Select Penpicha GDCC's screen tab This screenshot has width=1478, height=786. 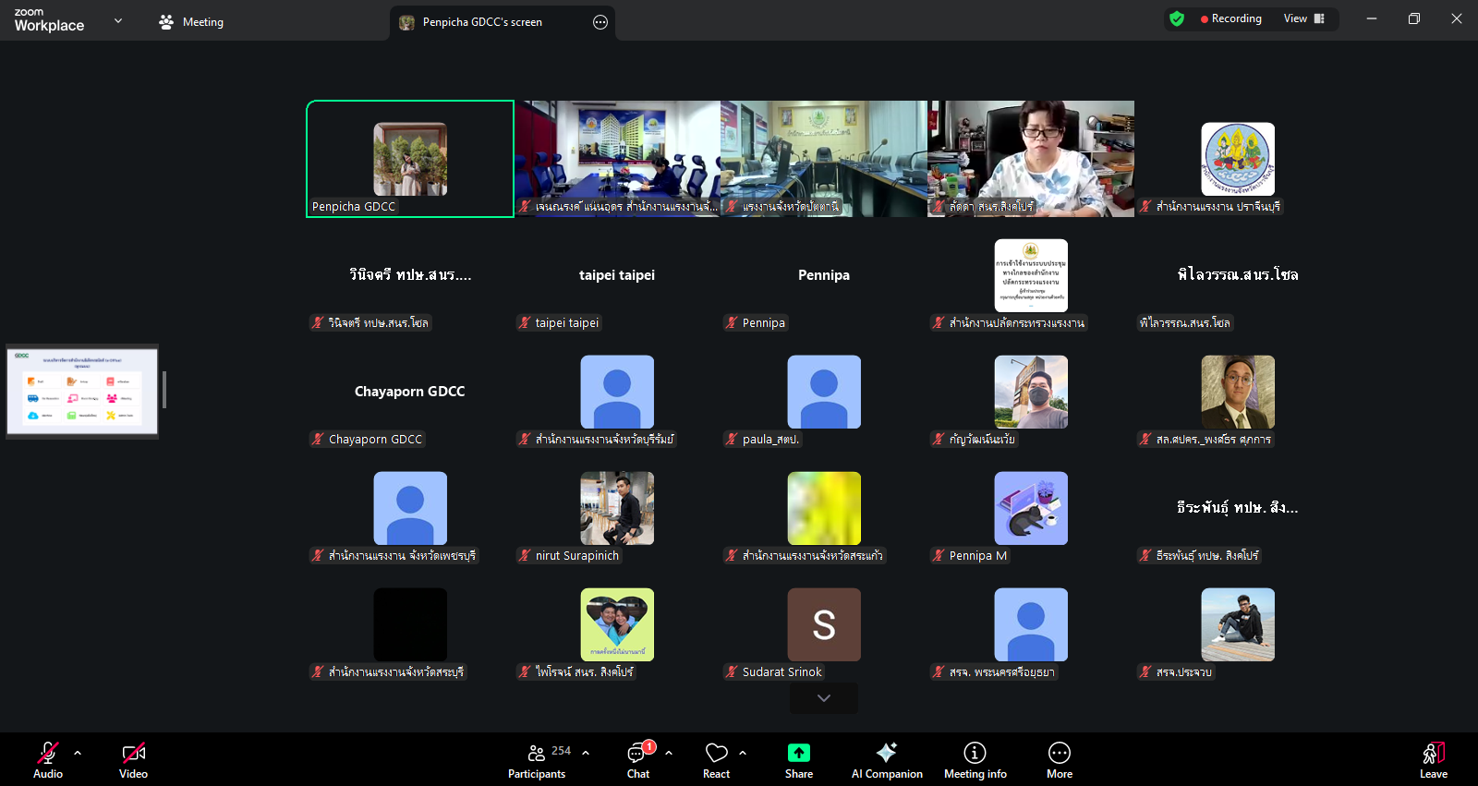(482, 22)
